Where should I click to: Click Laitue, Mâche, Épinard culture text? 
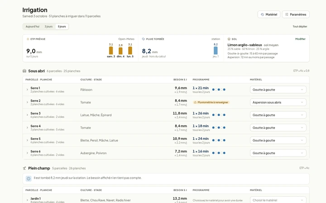tap(96, 115)
